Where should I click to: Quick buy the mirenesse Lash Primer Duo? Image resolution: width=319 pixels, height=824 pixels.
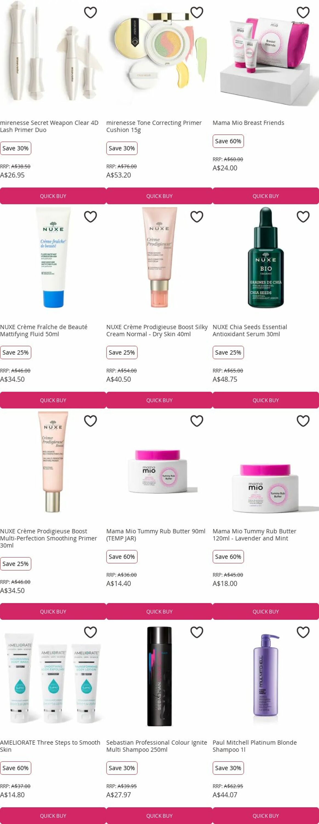click(53, 196)
